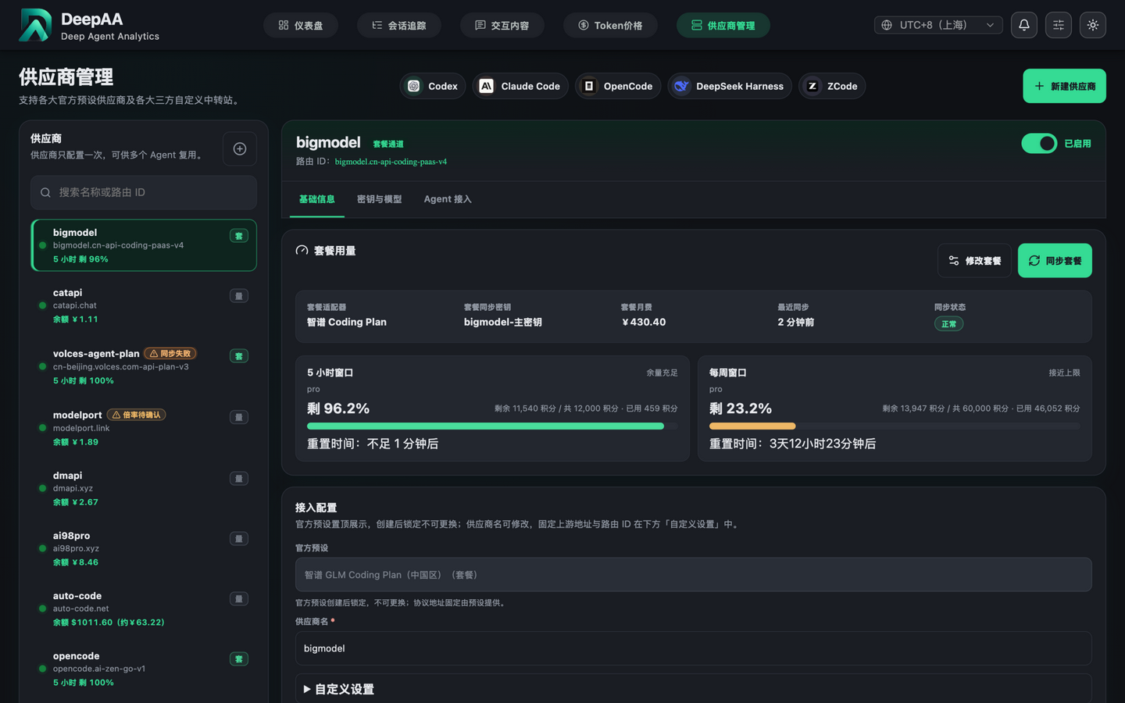Image resolution: width=1125 pixels, height=703 pixels.
Task: Switch to the 密钥与模型 tab
Action: [380, 199]
